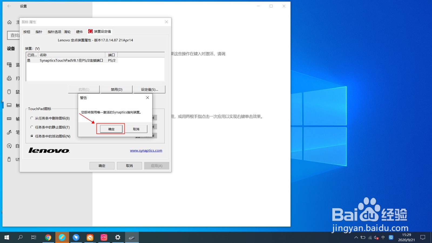Close the 鼠标 属性 dialog
The width and height of the screenshot is (432, 243).
pyautogui.click(x=167, y=22)
